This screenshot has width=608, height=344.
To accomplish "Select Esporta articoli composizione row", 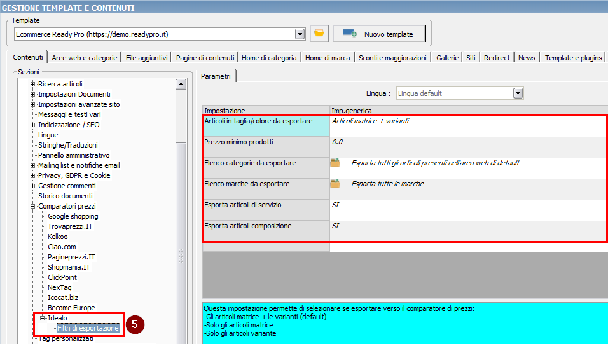I will coord(266,231).
